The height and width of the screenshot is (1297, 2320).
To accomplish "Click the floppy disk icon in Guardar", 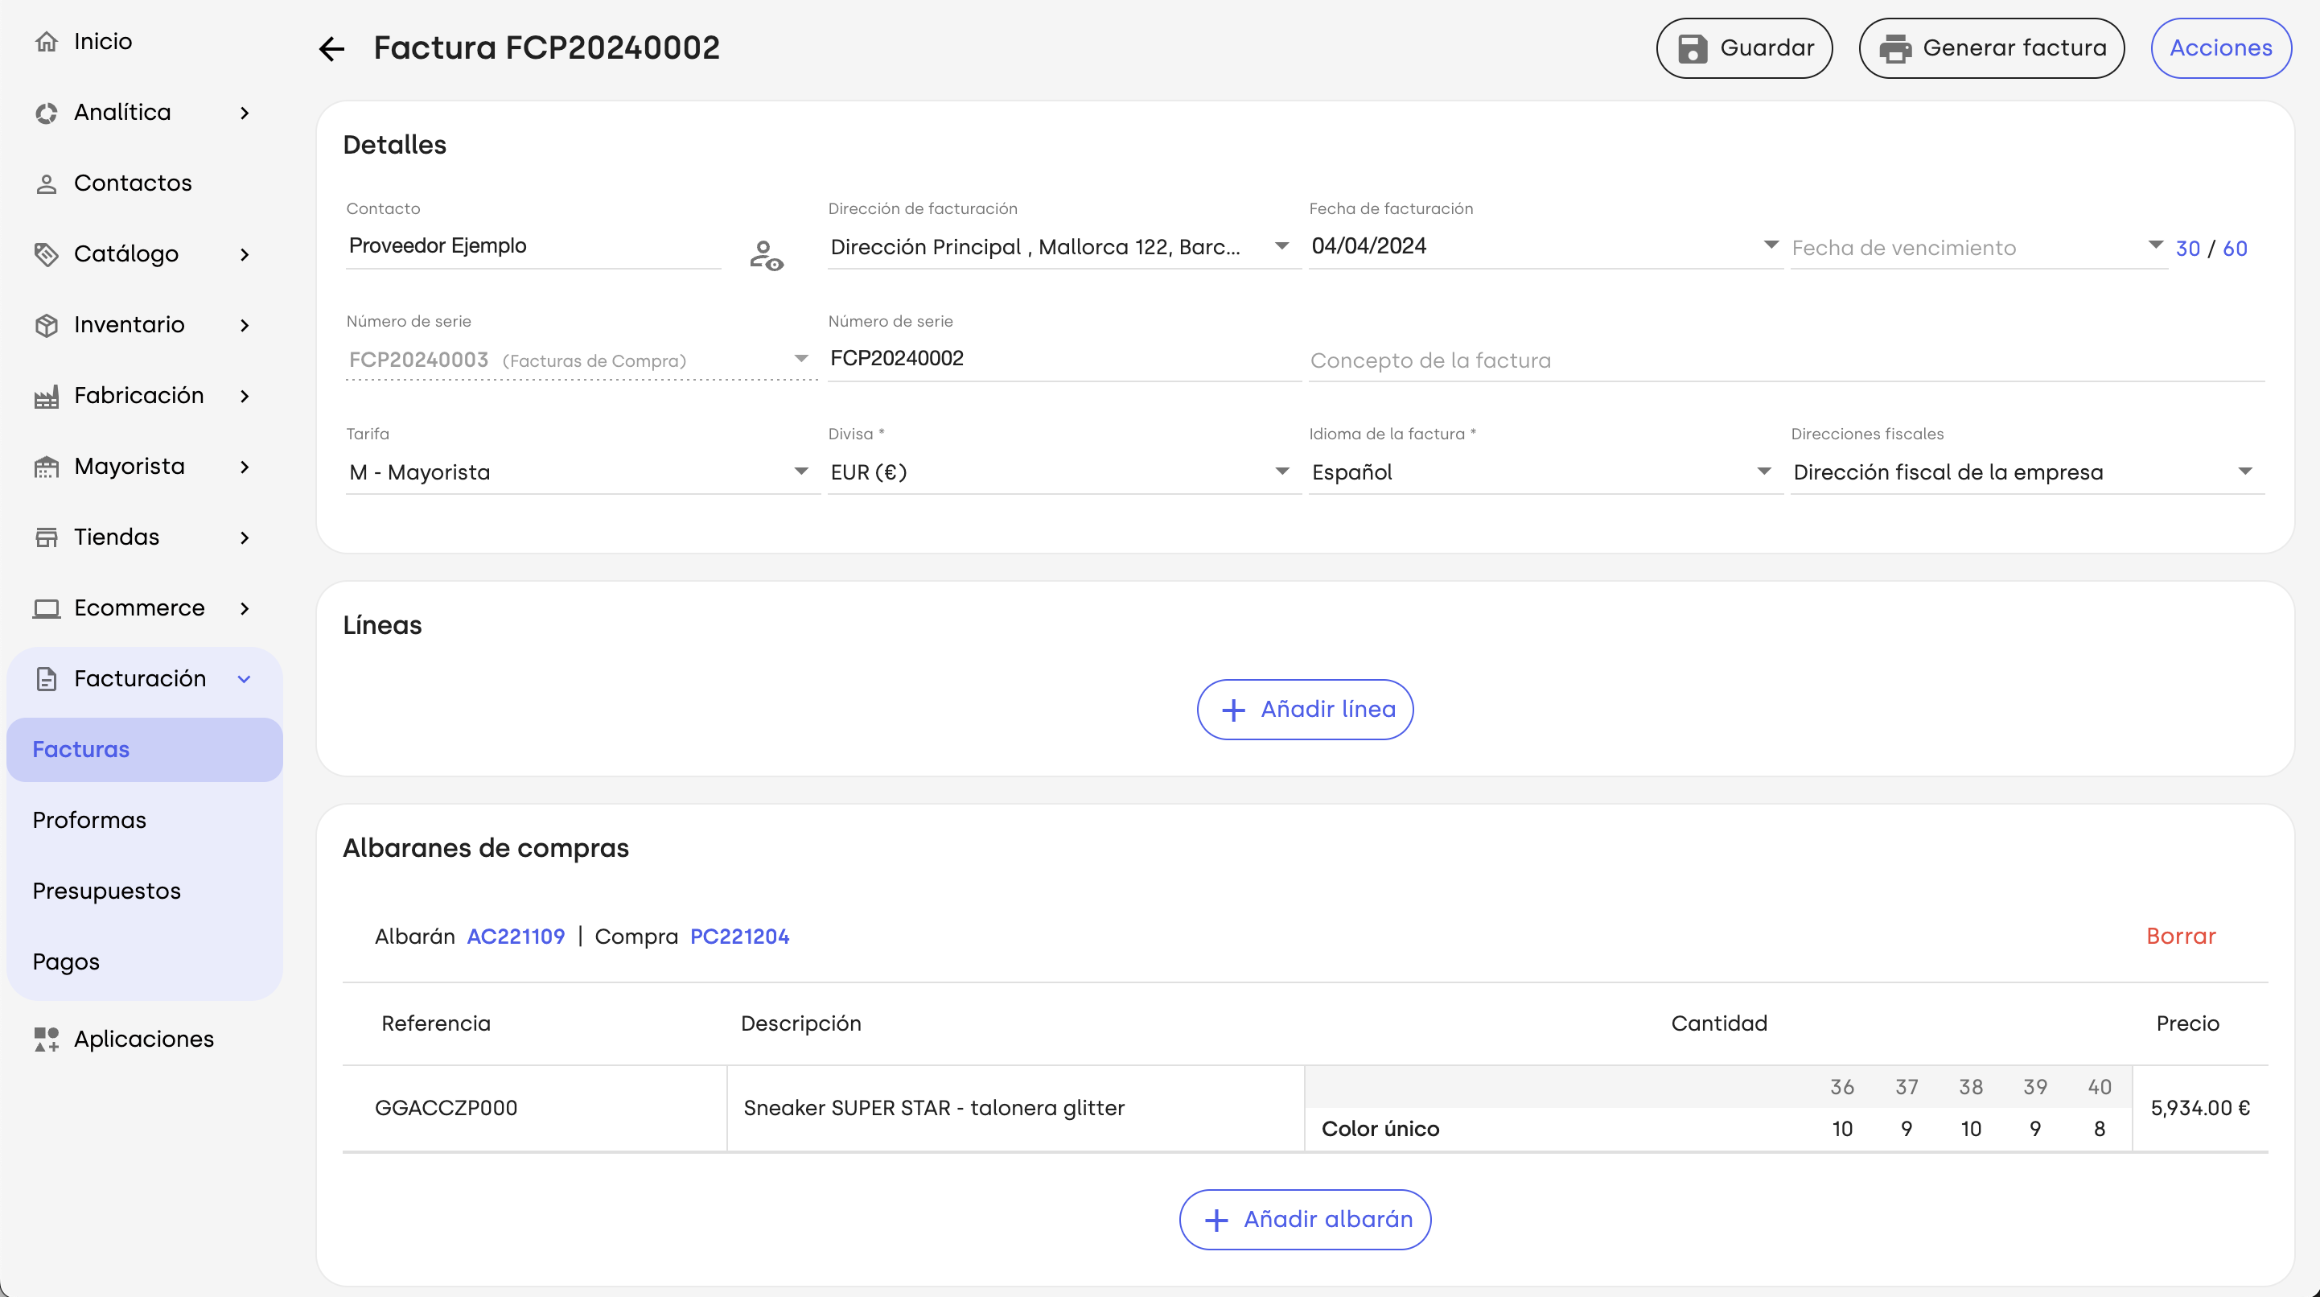I will [x=1693, y=48].
